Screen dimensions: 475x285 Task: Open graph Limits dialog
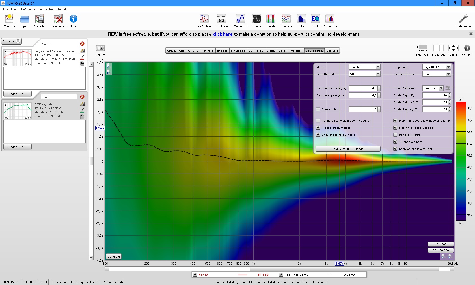point(454,50)
